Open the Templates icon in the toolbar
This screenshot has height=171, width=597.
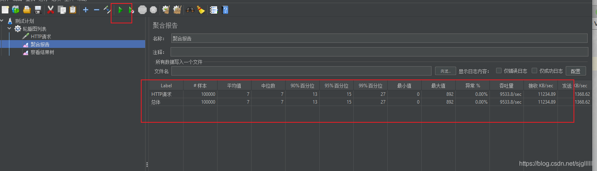point(16,10)
